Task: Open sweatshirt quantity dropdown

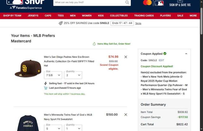Action: [x=73, y=128]
